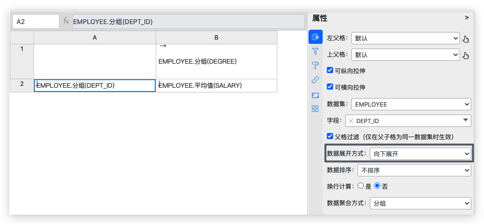
Task: Select 是 for 换行计算
Action: (360, 186)
